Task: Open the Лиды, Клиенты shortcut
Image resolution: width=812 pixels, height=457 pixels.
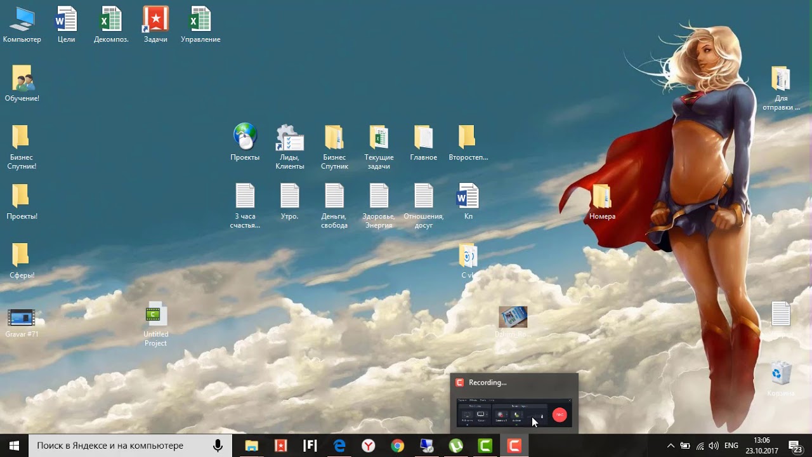Action: 290,147
